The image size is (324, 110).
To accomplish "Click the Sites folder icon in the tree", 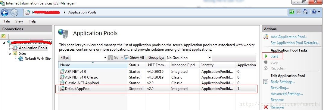I will point(15,53).
